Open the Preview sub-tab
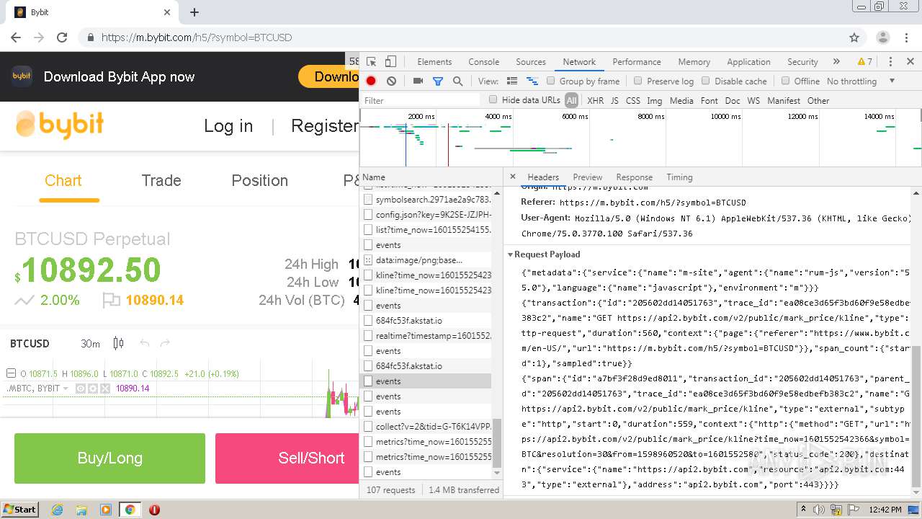This screenshot has width=922, height=519. 587,177
